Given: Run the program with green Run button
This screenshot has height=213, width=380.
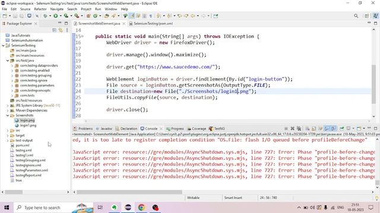Looking at the screenshot, I should [x=55, y=16].
